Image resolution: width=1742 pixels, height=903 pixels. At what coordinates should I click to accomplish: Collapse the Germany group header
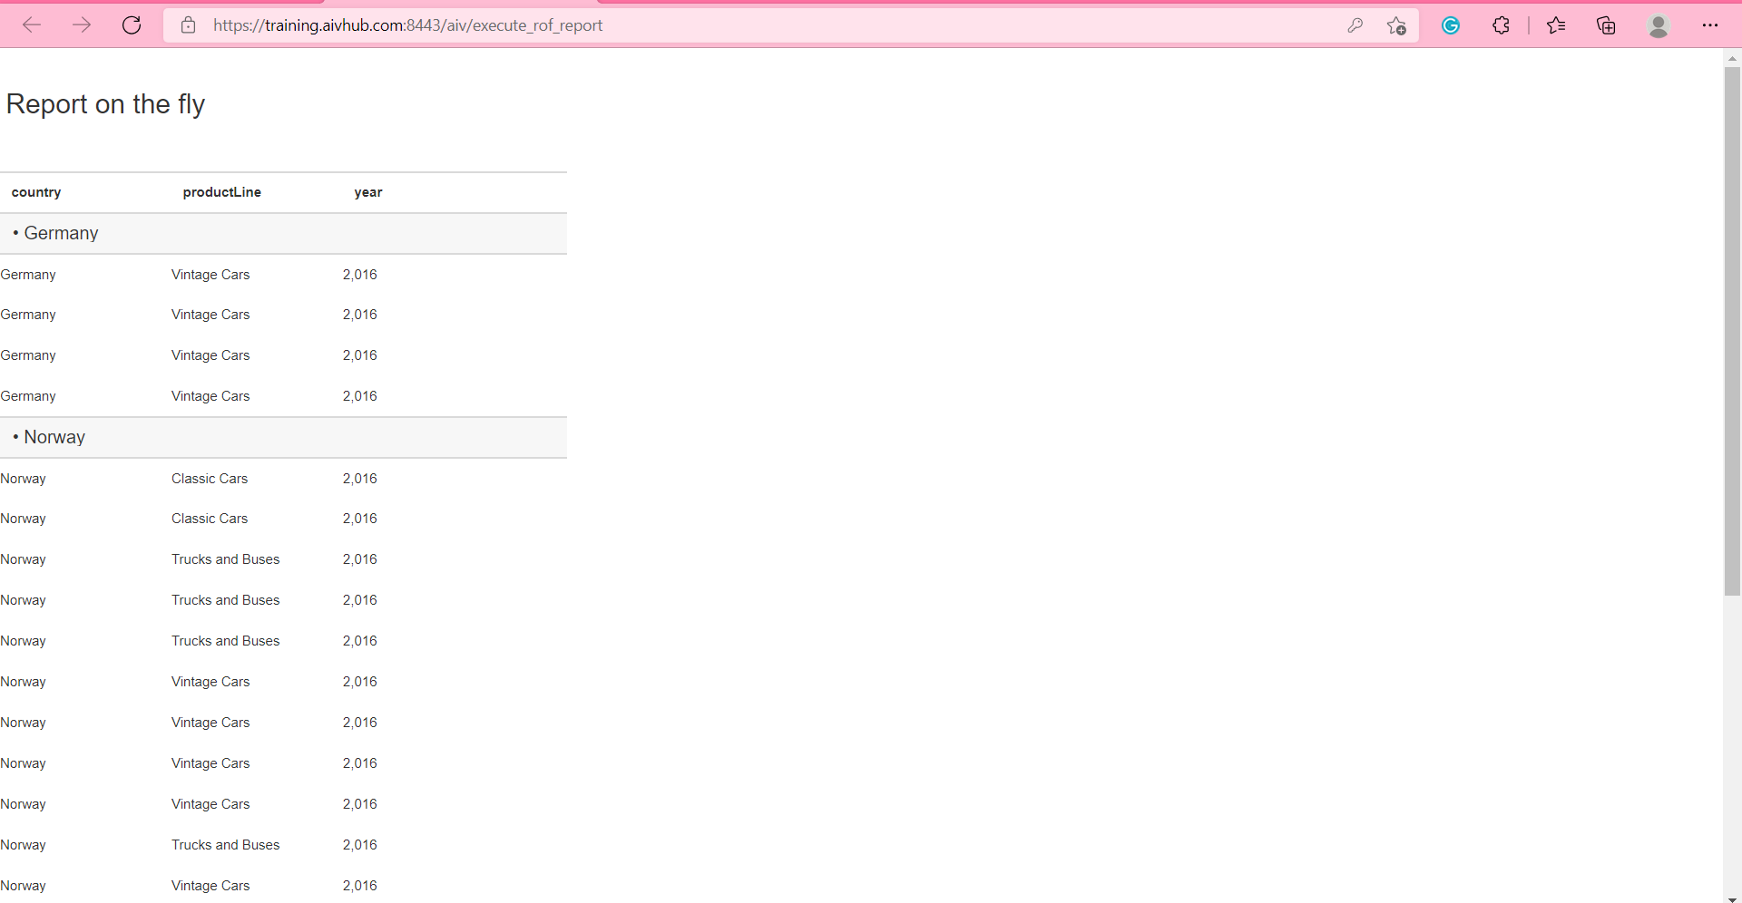tap(283, 234)
